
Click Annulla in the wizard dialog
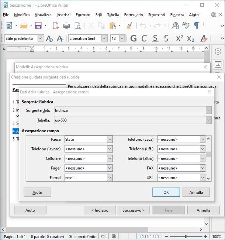click(204, 210)
